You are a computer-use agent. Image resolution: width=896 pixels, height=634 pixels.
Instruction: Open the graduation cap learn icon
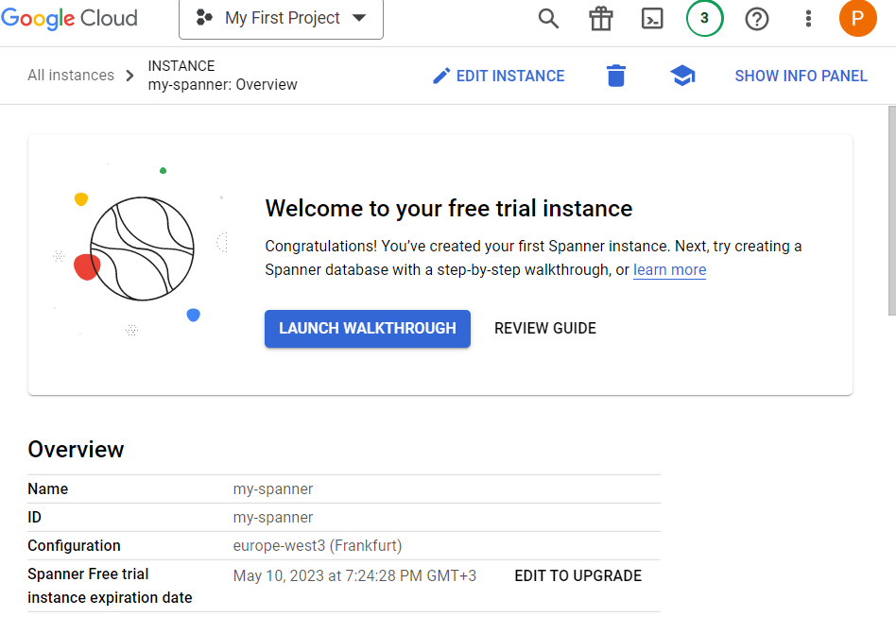coord(682,76)
